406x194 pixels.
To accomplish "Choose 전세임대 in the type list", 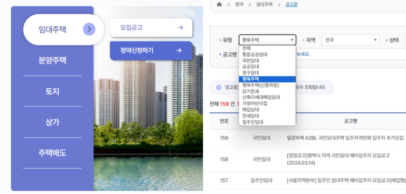I will click(x=267, y=116).
